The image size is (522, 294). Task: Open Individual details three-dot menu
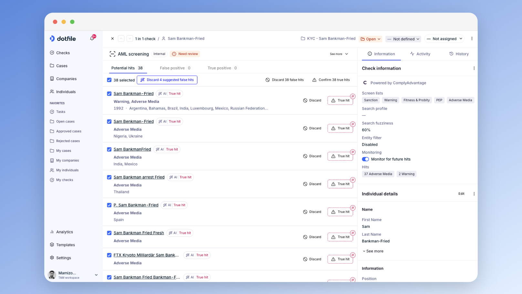pos(474,194)
